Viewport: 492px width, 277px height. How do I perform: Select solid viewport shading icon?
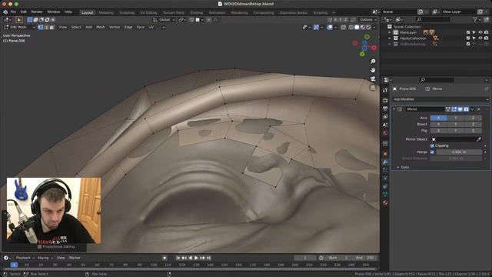(x=357, y=28)
